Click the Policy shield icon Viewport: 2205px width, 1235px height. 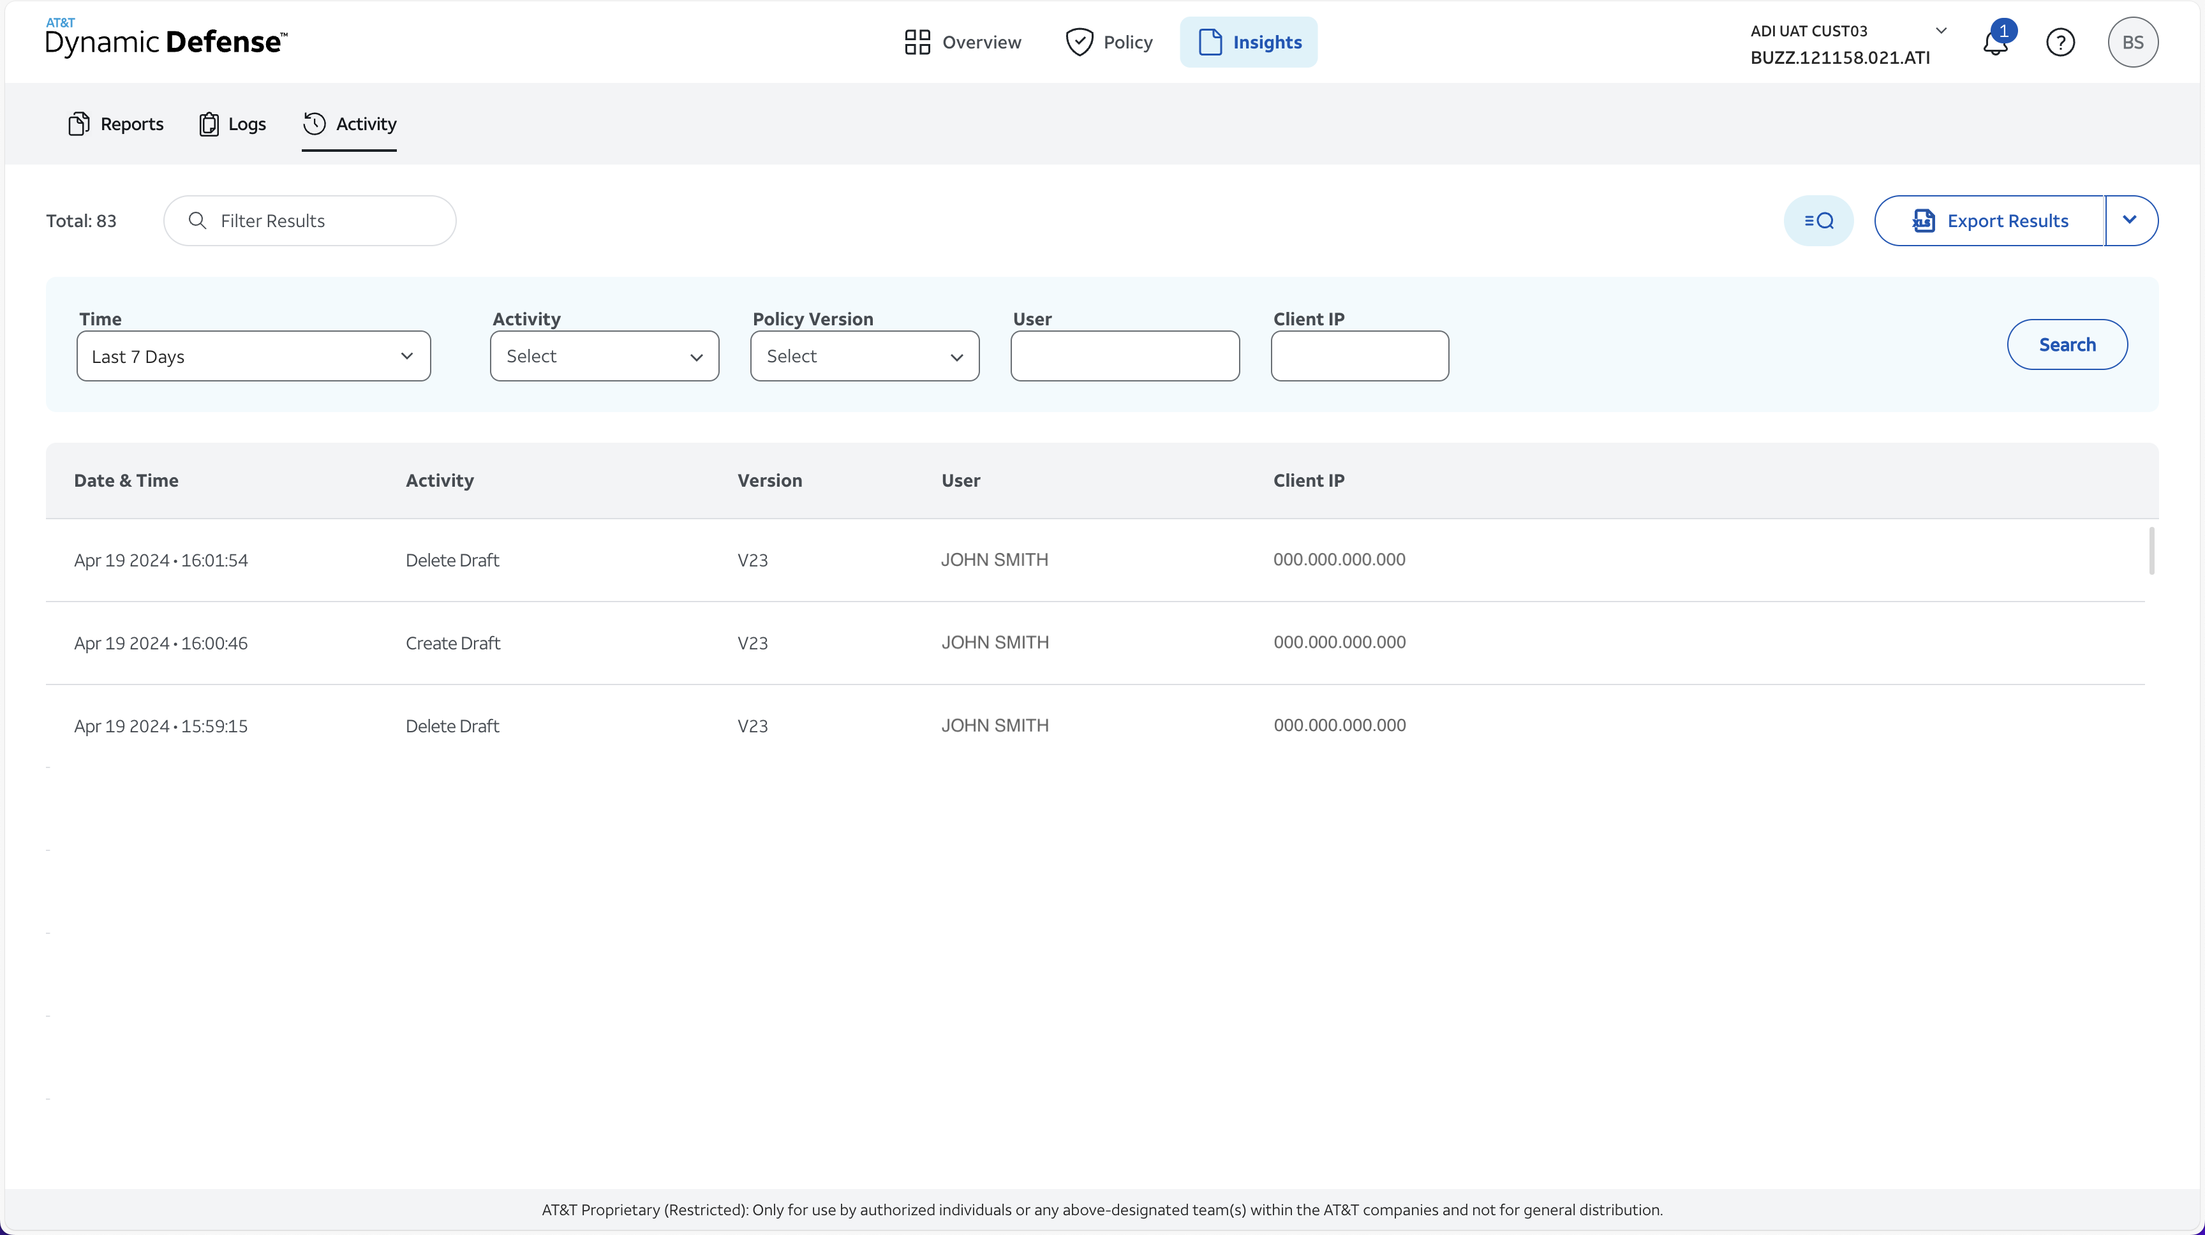point(1078,42)
